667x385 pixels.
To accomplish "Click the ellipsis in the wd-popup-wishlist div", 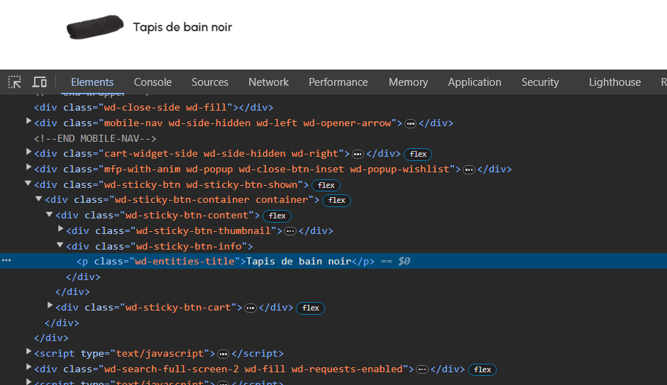I will tap(468, 170).
